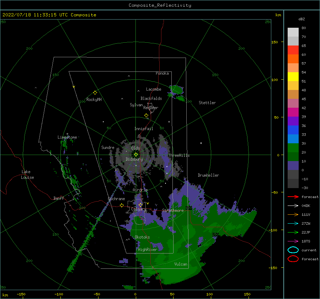The image size is (320, 299).
Task: Click the Calgary city label
Action: click(x=139, y=209)
